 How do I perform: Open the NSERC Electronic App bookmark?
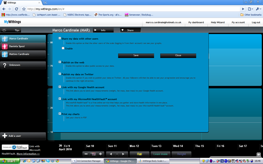[78, 15]
